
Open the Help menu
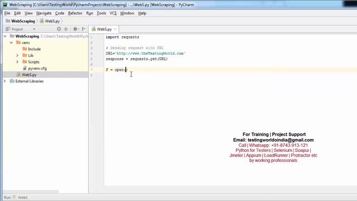click(142, 13)
